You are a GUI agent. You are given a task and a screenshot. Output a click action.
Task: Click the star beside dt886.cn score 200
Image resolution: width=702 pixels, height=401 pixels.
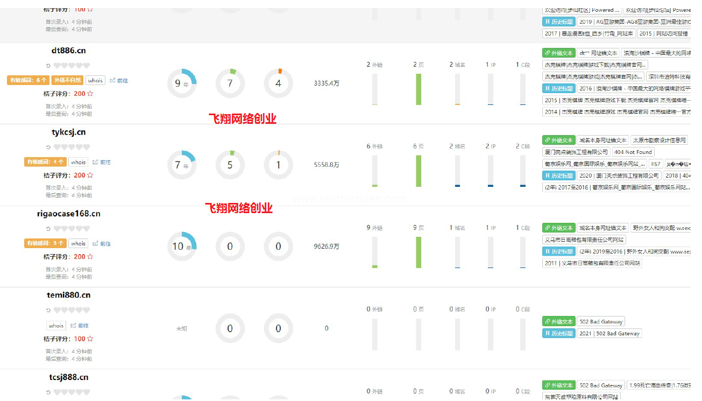[x=90, y=94]
